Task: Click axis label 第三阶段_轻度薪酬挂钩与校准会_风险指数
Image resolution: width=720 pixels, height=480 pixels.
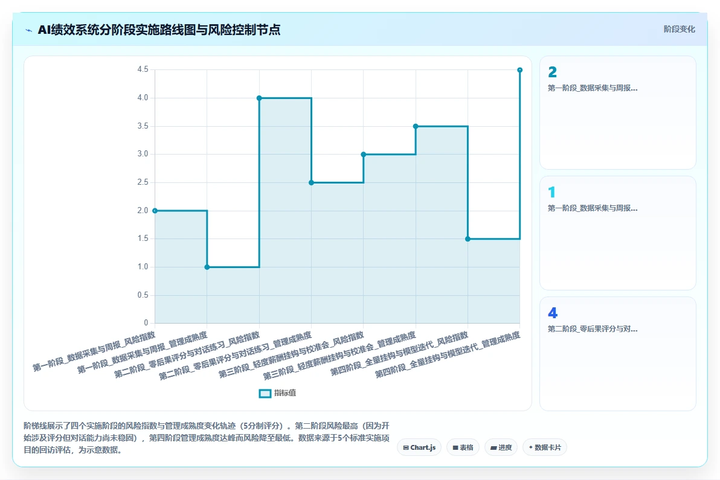Action: [x=292, y=354]
